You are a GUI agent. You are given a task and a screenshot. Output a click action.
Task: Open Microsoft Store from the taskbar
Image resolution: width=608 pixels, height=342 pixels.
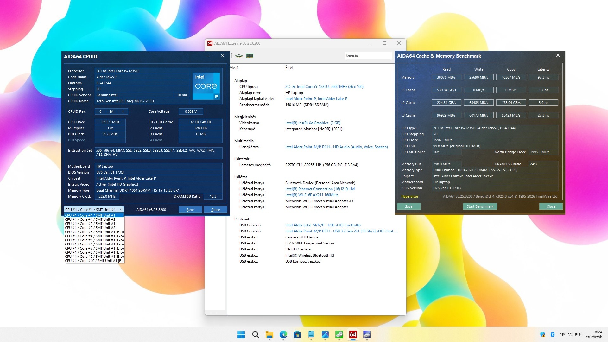(297, 334)
